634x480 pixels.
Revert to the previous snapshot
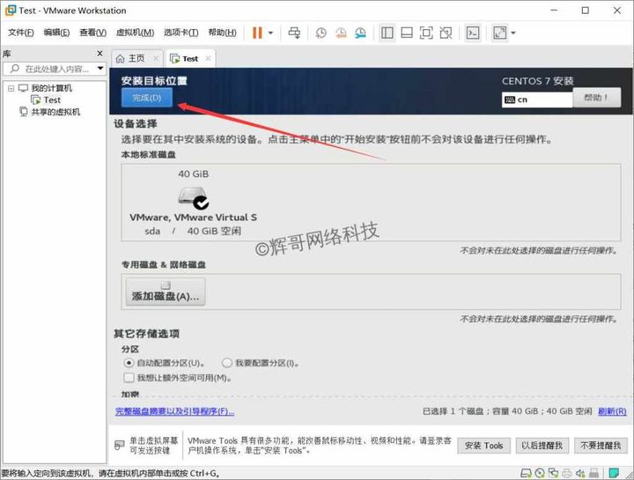pyautogui.click(x=341, y=33)
